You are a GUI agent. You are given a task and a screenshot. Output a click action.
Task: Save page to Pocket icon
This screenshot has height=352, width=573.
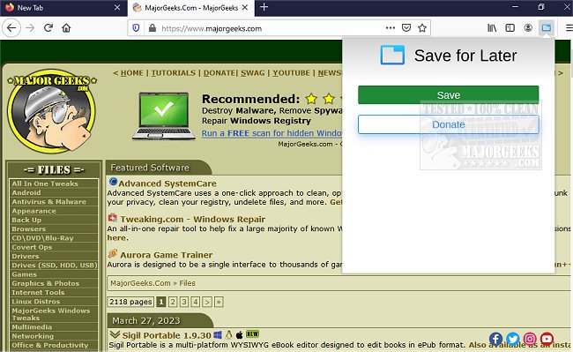click(x=406, y=27)
